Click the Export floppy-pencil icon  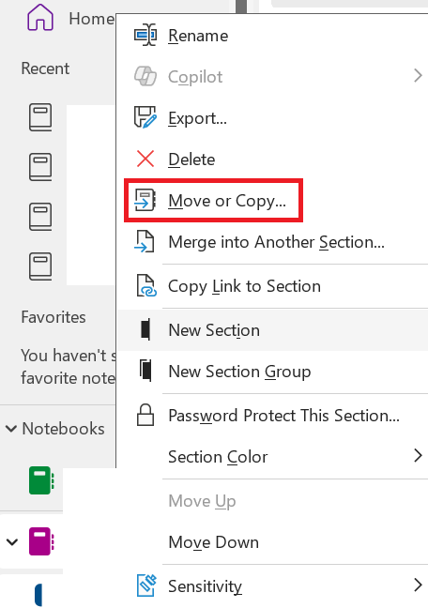pyautogui.click(x=145, y=117)
